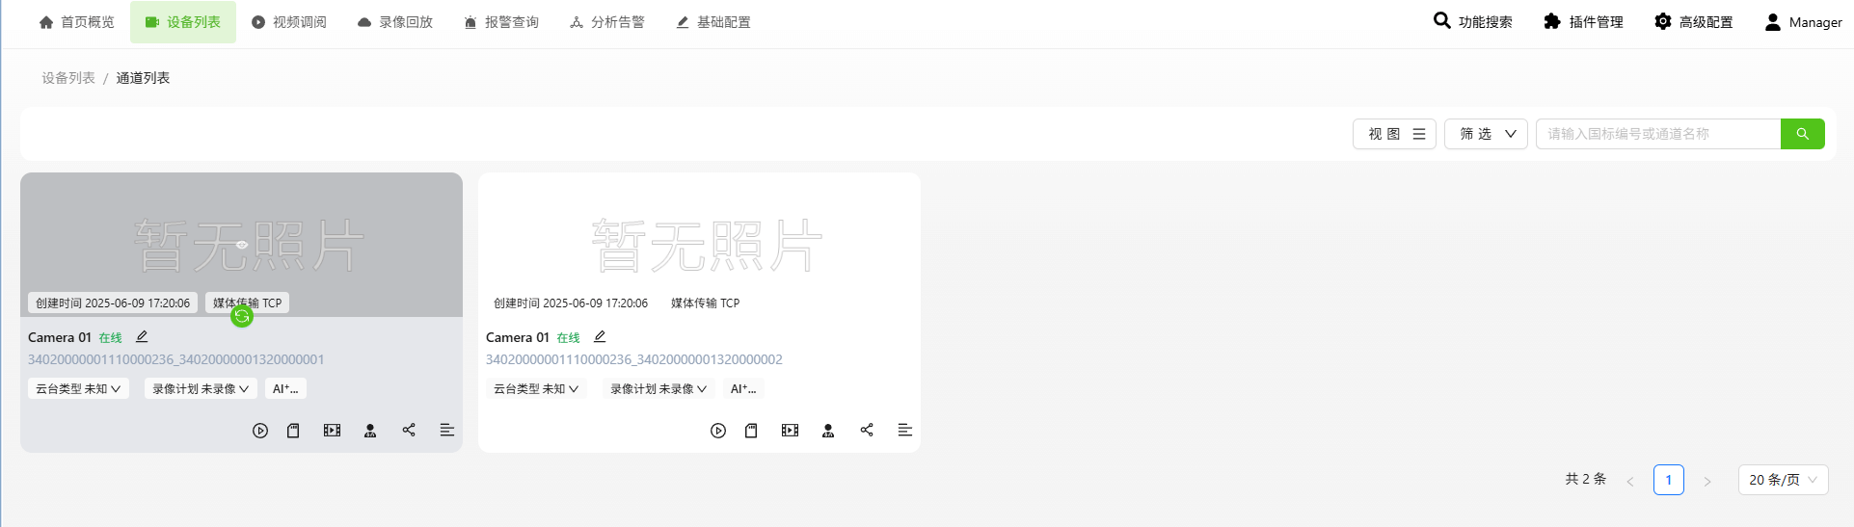This screenshot has width=1854, height=527.
Task: Click the share icon on second camera
Action: 867,430
